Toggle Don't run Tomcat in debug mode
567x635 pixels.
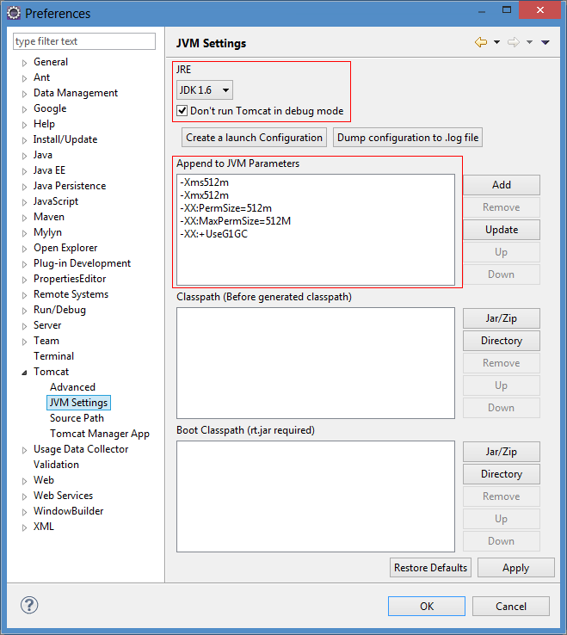(x=182, y=110)
